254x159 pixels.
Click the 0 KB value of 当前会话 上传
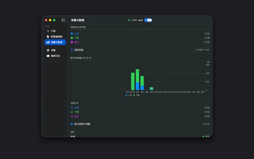coord(207,34)
